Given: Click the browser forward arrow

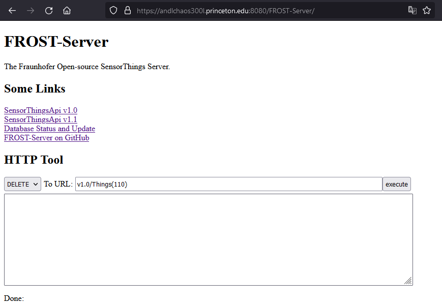Looking at the screenshot, I should pyautogui.click(x=31, y=10).
